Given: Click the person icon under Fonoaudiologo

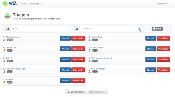Looking at the screenshot, I should [4, 72].
